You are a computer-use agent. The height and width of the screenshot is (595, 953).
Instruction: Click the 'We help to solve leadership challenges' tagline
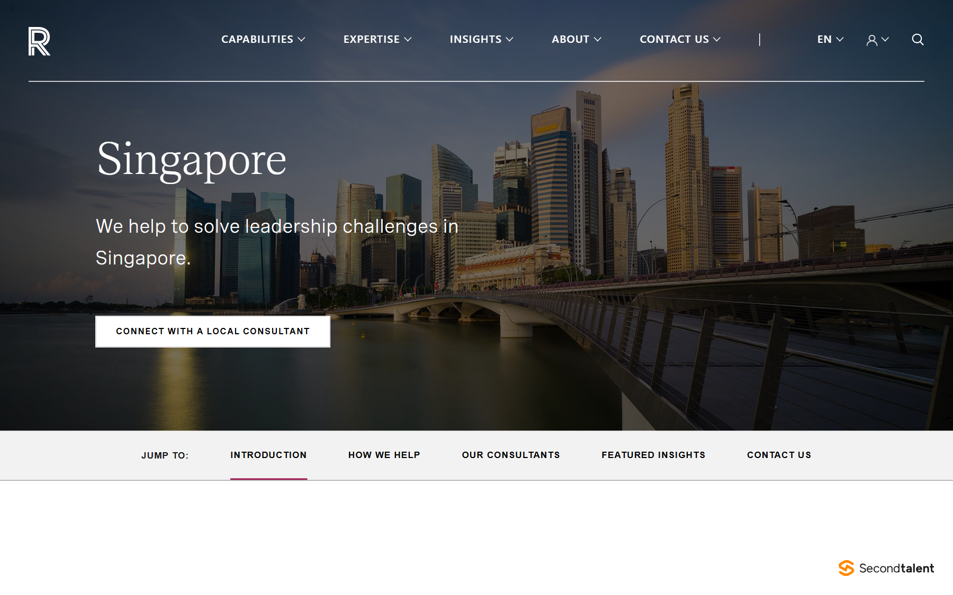coord(277,242)
